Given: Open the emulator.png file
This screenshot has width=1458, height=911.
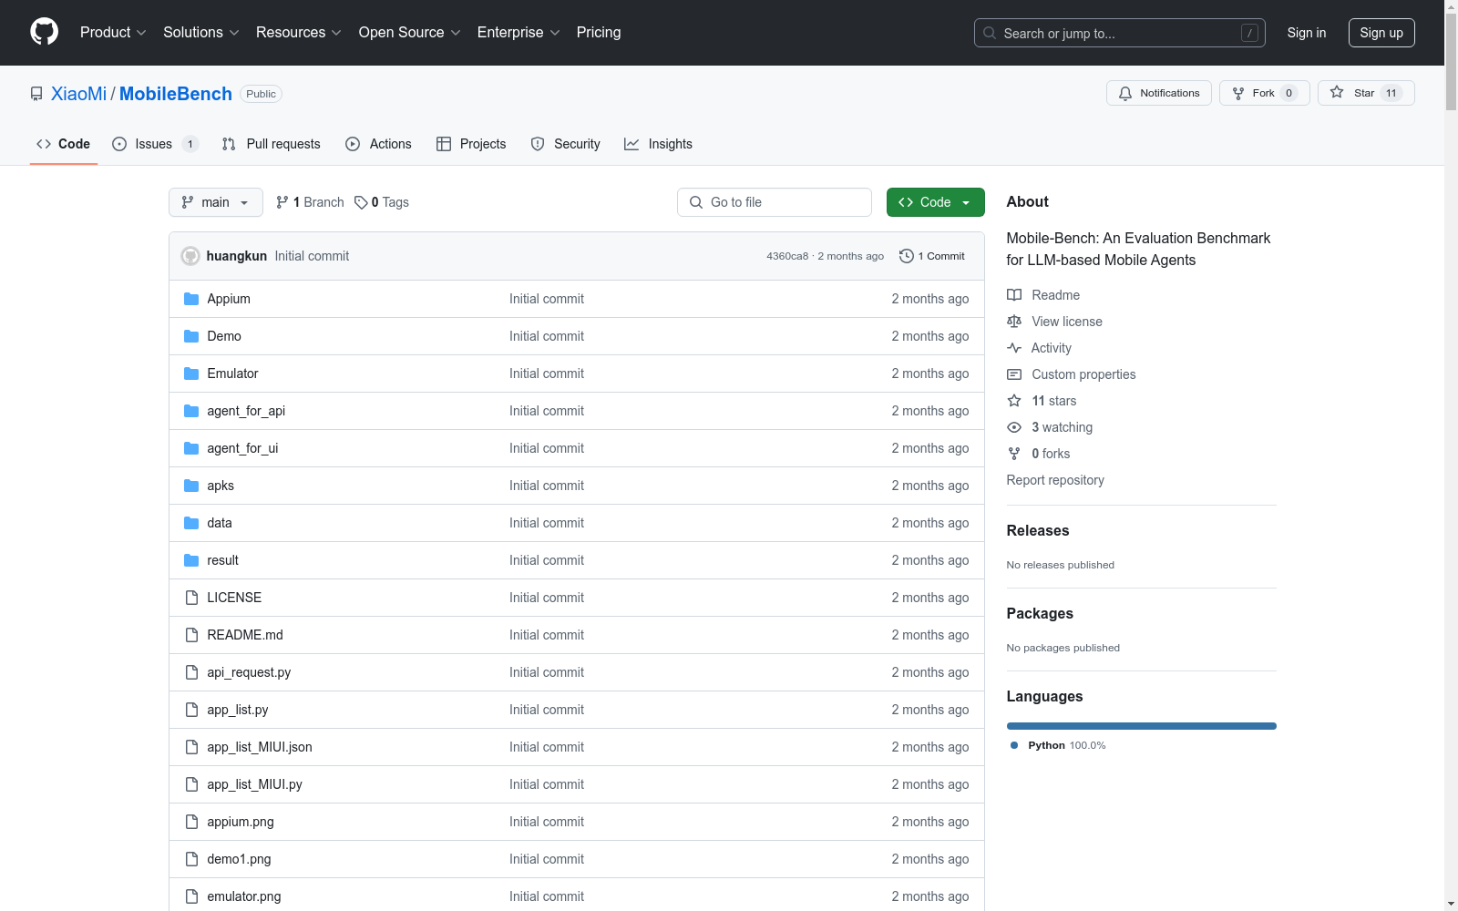Looking at the screenshot, I should point(244,896).
